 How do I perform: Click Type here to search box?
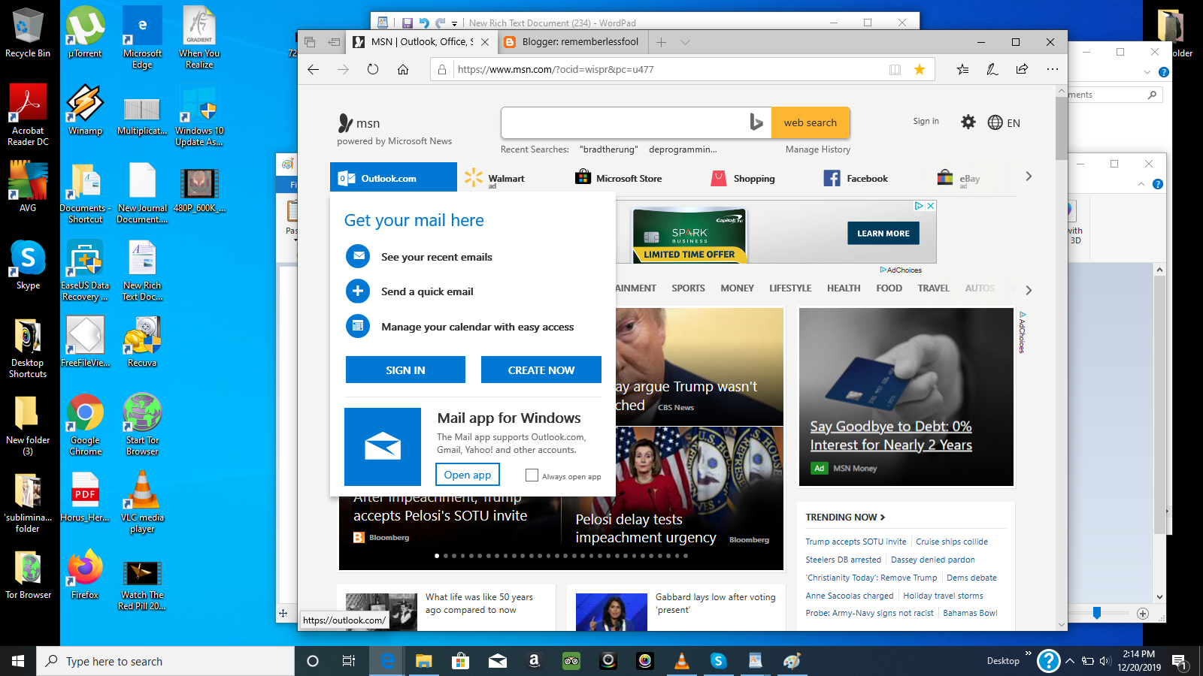pyautogui.click(x=165, y=661)
